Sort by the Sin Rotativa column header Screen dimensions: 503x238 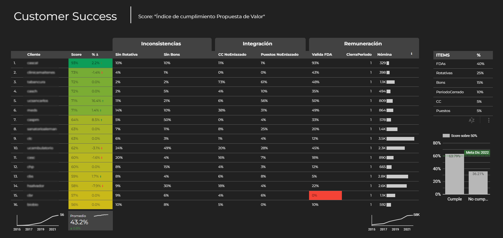point(126,55)
